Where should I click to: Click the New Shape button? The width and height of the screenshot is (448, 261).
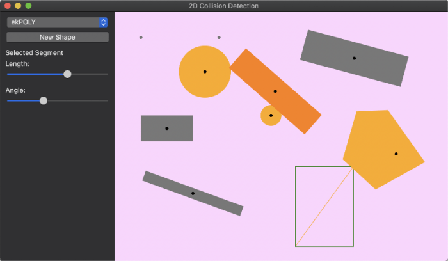[x=57, y=37]
